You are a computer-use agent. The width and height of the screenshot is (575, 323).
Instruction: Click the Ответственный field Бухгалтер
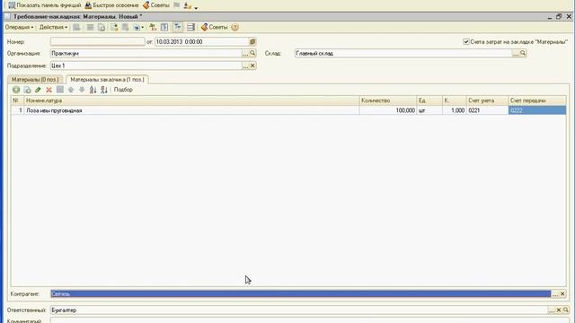(x=299, y=310)
